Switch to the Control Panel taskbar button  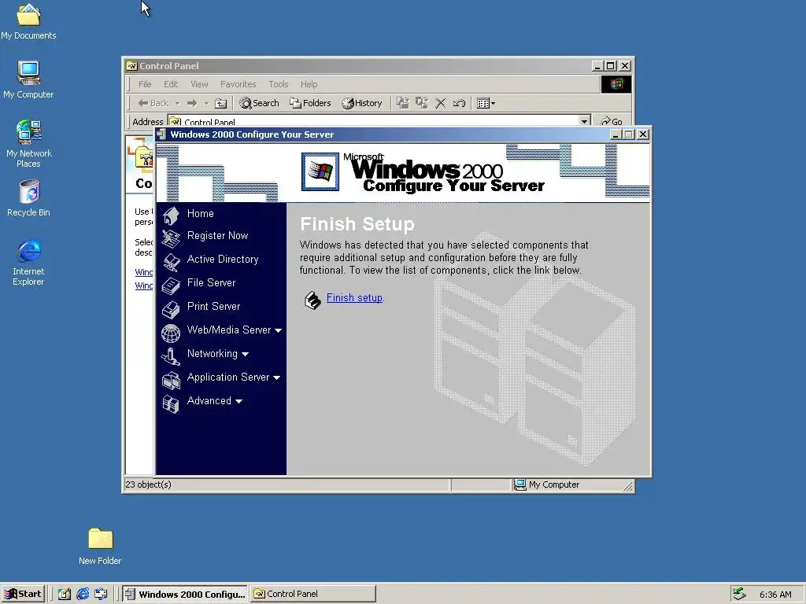[313, 594]
